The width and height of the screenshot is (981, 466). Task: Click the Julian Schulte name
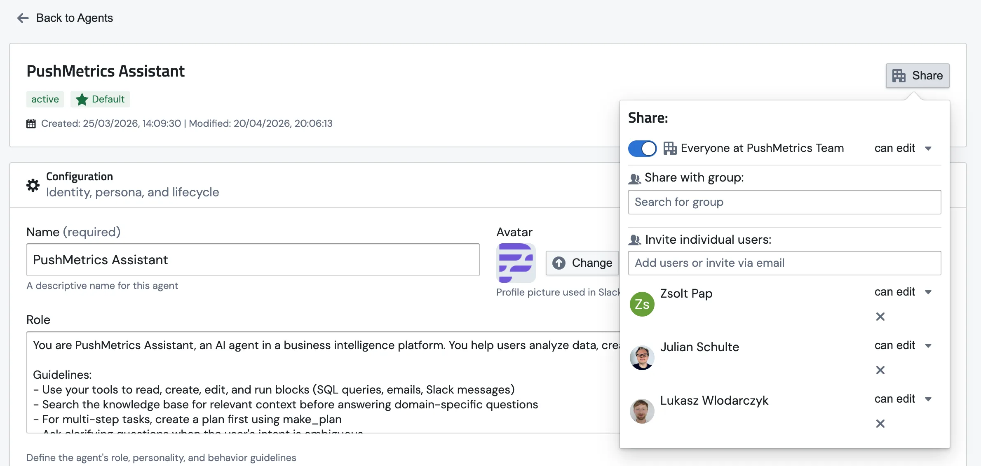699,347
